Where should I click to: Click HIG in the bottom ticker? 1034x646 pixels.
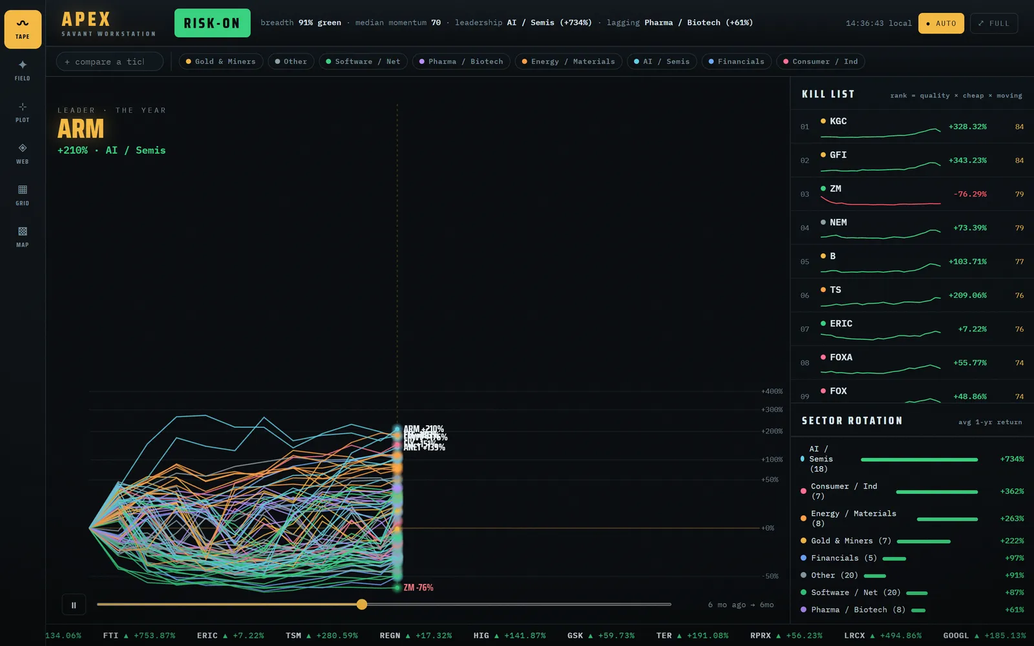point(509,636)
